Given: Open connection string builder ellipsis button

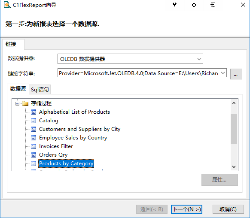Looking at the screenshot, I should 236,74.
